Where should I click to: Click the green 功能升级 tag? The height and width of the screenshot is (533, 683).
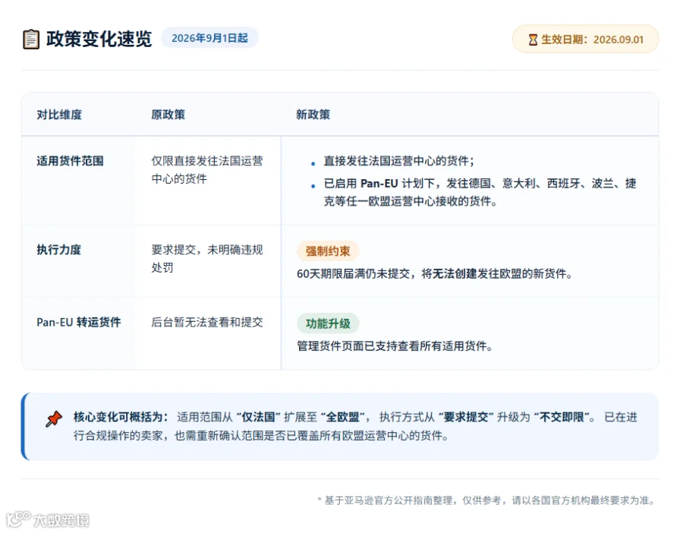328,323
